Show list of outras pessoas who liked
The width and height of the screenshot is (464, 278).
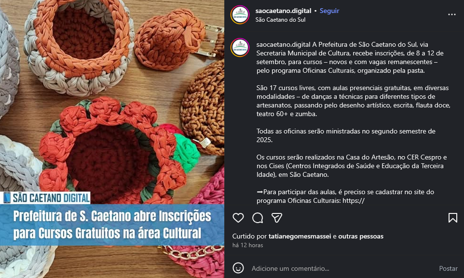[x=361, y=236]
